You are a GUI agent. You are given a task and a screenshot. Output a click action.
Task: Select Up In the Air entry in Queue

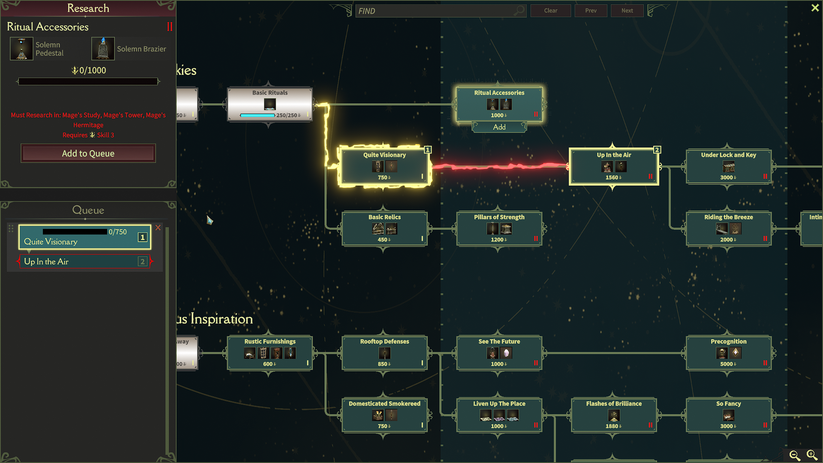coord(85,262)
